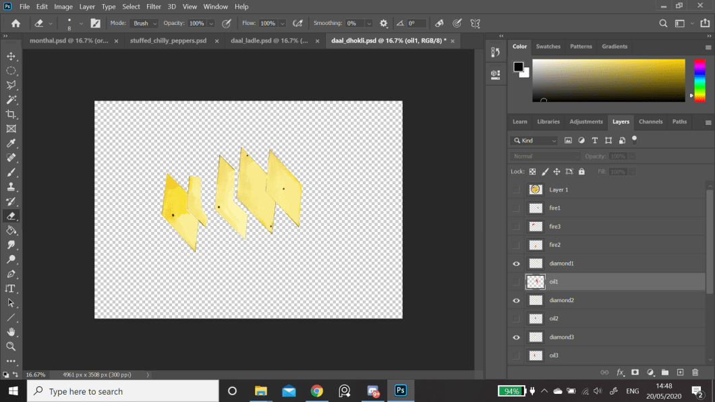This screenshot has height=402, width=715.
Task: Select the Zoom tool in toolbar
Action: click(x=11, y=346)
